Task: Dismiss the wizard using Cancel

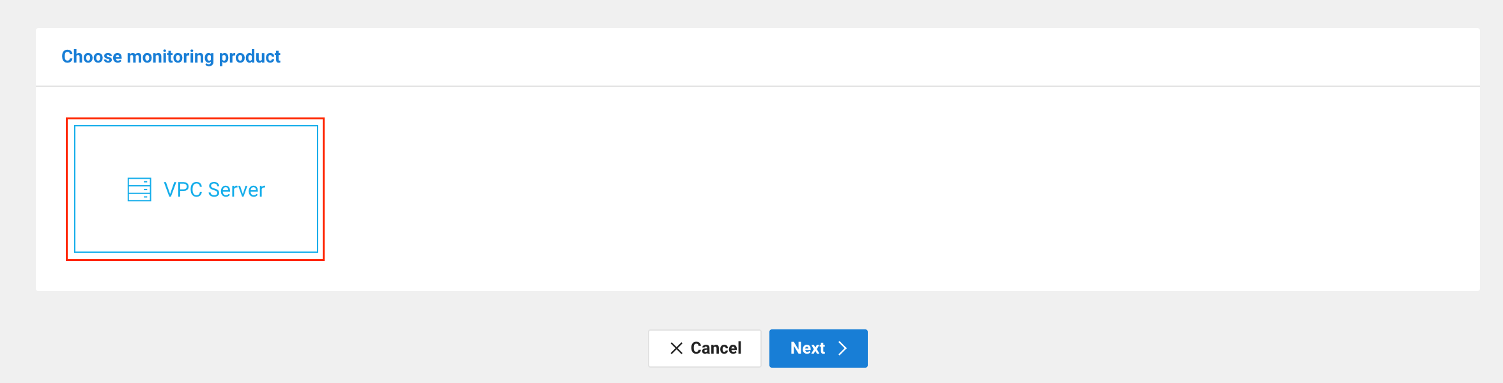Action: point(704,349)
